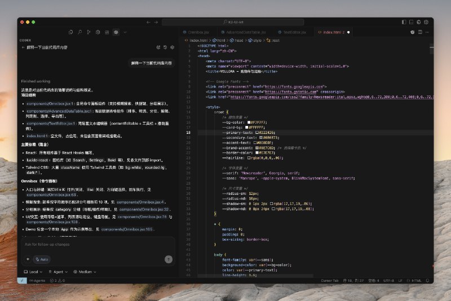Viewport: 451px width, 301px height.
Task: Open the account icon in title bar
Action: coord(419,22)
